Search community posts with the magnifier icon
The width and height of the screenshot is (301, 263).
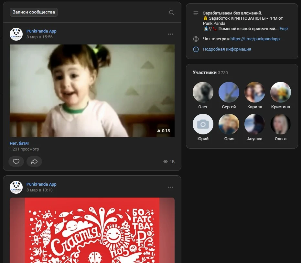coord(171,13)
